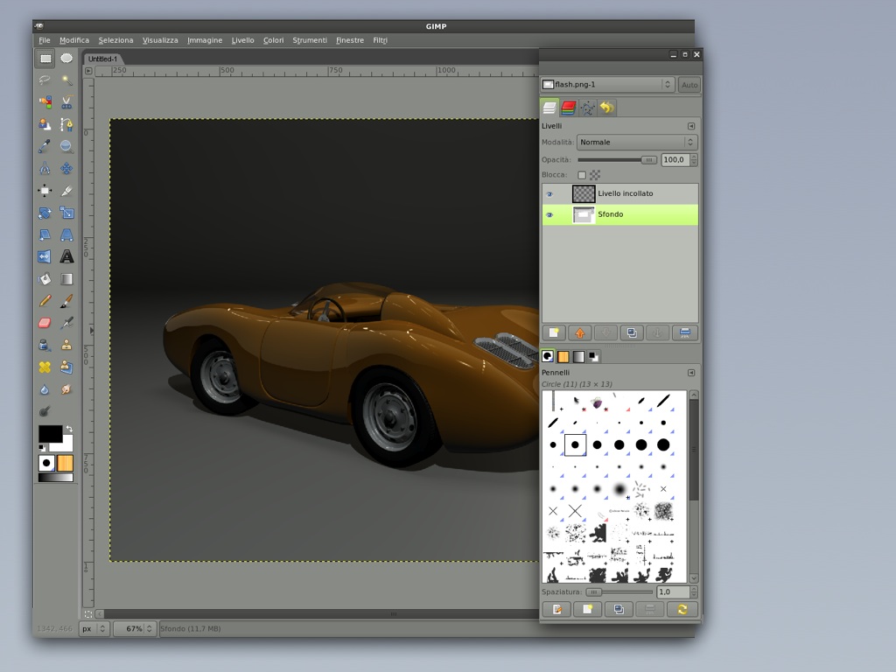Click the new layer icon button

[x=553, y=332]
